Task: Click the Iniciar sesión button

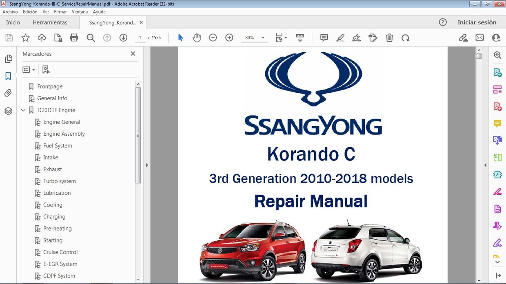Action: point(477,22)
